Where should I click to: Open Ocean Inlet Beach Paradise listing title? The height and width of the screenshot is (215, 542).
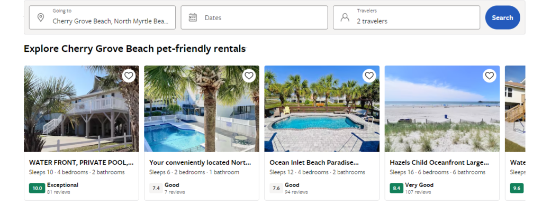point(314,163)
